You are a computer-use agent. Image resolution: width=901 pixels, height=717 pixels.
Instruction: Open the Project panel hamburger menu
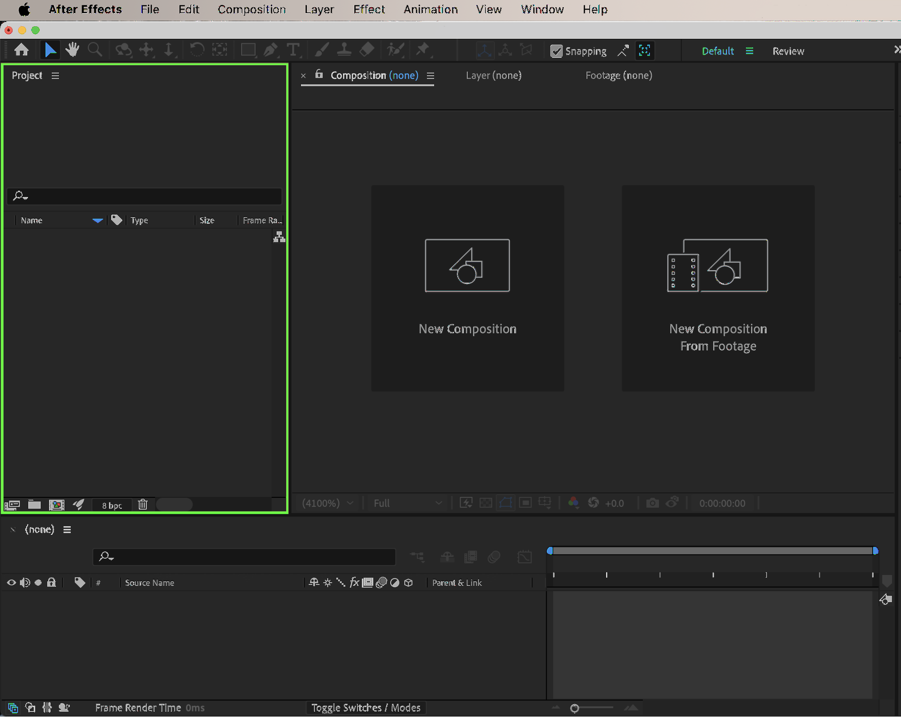(55, 76)
